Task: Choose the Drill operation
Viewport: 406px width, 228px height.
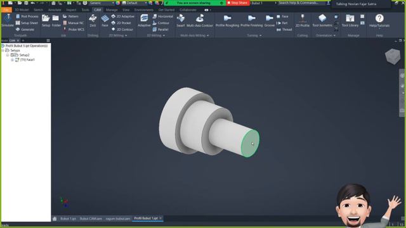Action: click(x=93, y=21)
